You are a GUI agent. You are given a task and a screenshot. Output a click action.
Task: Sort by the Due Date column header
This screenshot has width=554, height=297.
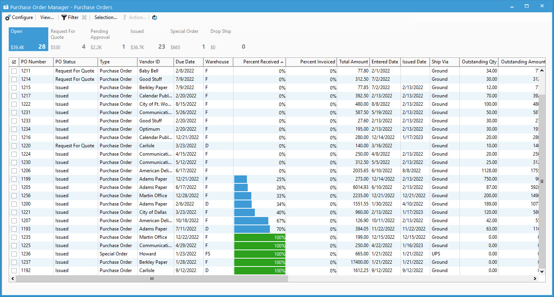pos(188,62)
